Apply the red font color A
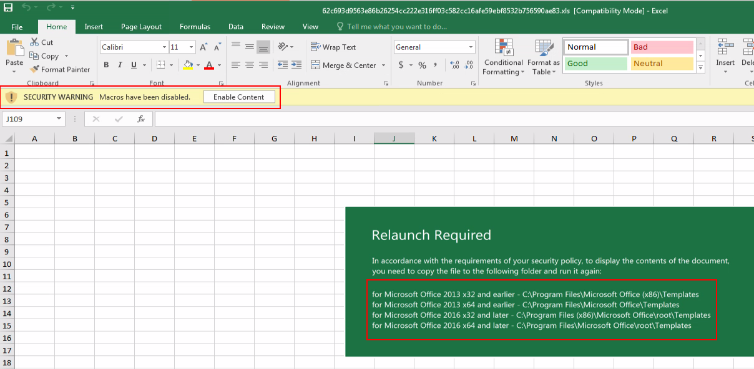The image size is (754, 369). click(209, 65)
